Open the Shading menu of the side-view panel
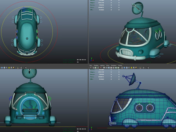 point(96,66)
